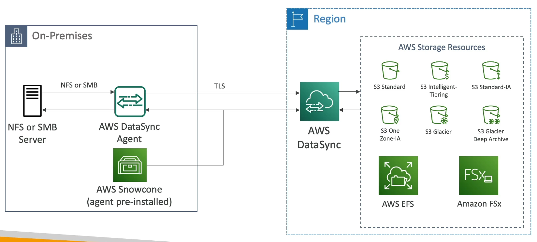Select the Amazon FSx icon
The image size is (537, 242).
[478, 176]
